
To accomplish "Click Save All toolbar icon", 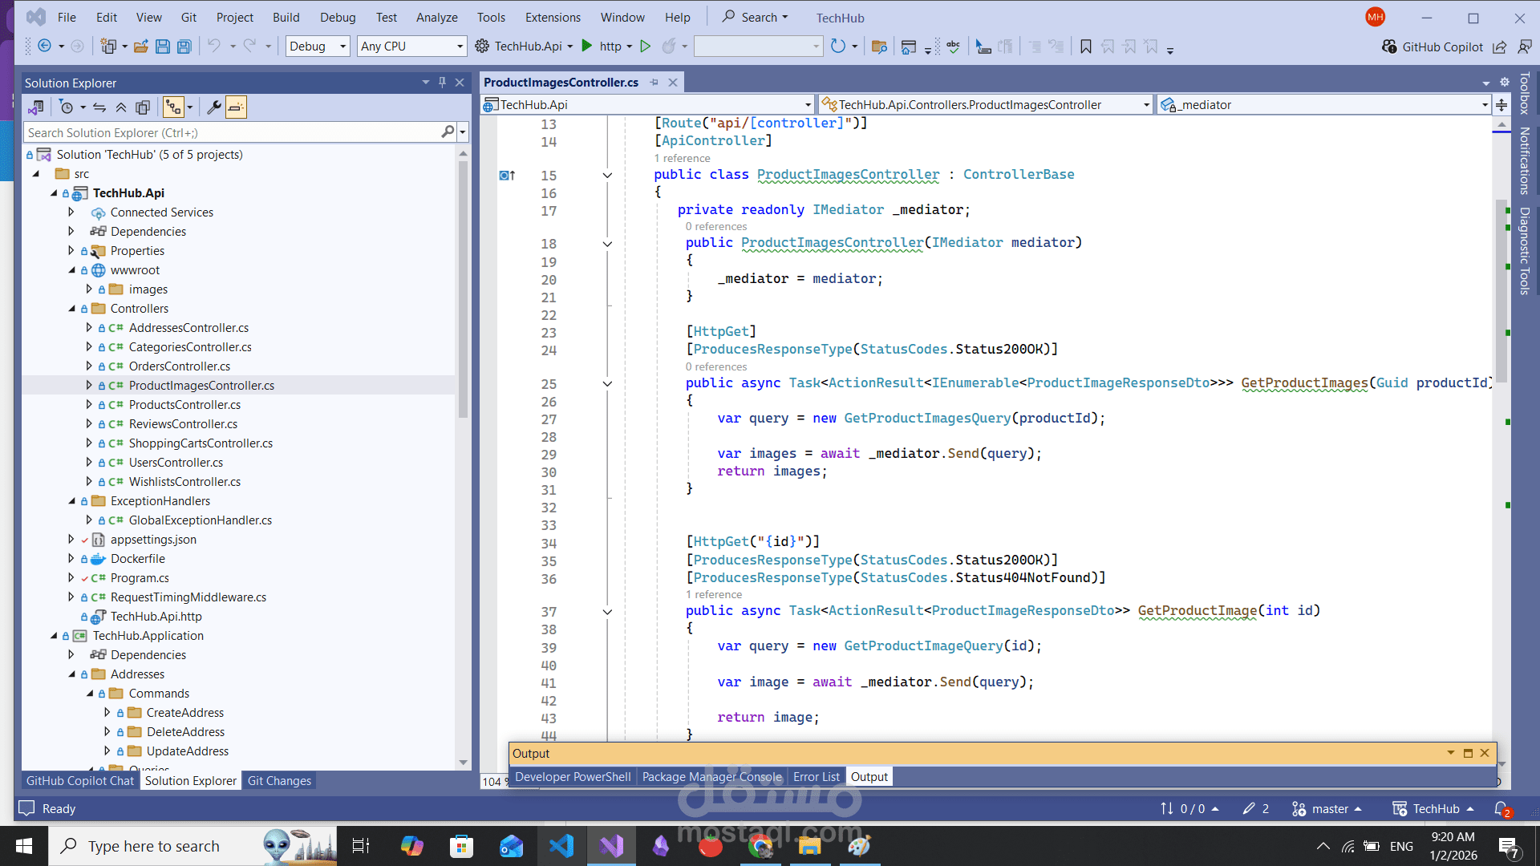I will coord(184,47).
